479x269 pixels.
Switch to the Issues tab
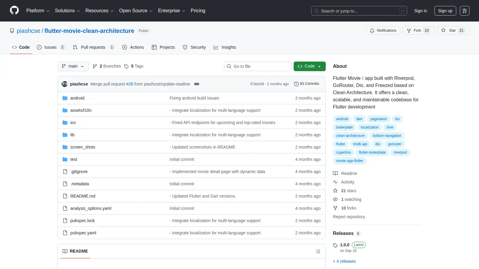[x=51, y=47]
